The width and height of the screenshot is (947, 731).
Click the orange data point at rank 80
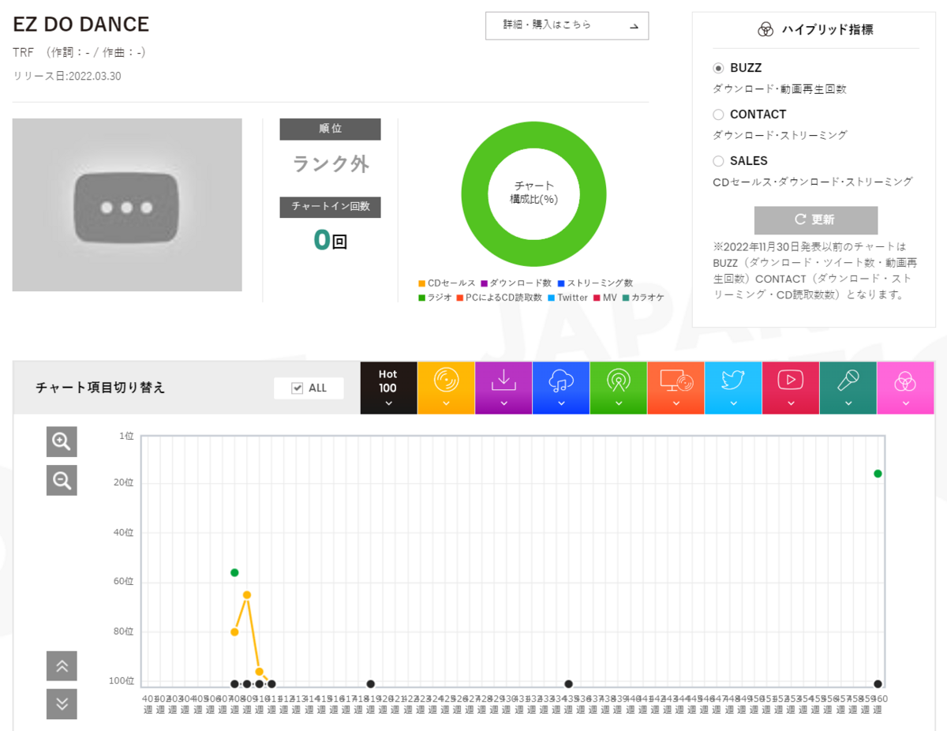pos(234,632)
